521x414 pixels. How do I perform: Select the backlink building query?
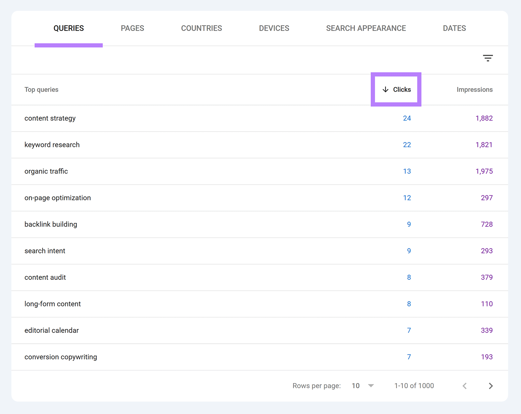pyautogui.click(x=50, y=224)
